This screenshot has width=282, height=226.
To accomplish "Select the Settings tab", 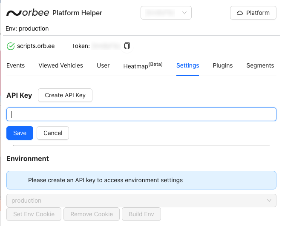I will point(187,65).
